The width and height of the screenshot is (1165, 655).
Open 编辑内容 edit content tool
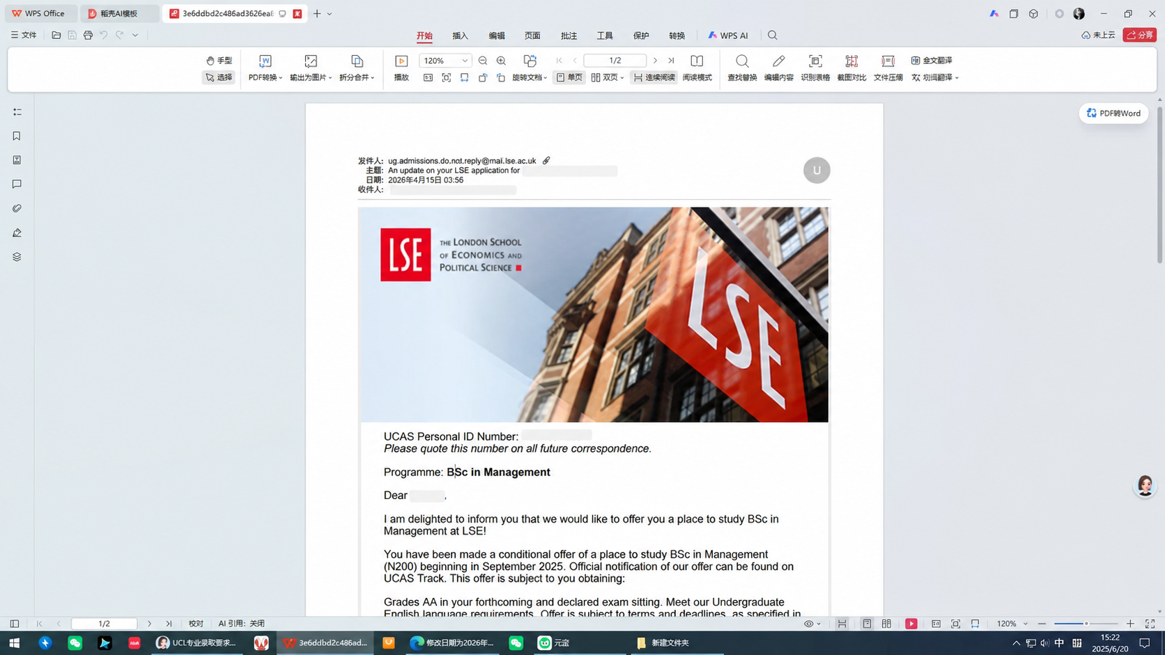pos(778,69)
